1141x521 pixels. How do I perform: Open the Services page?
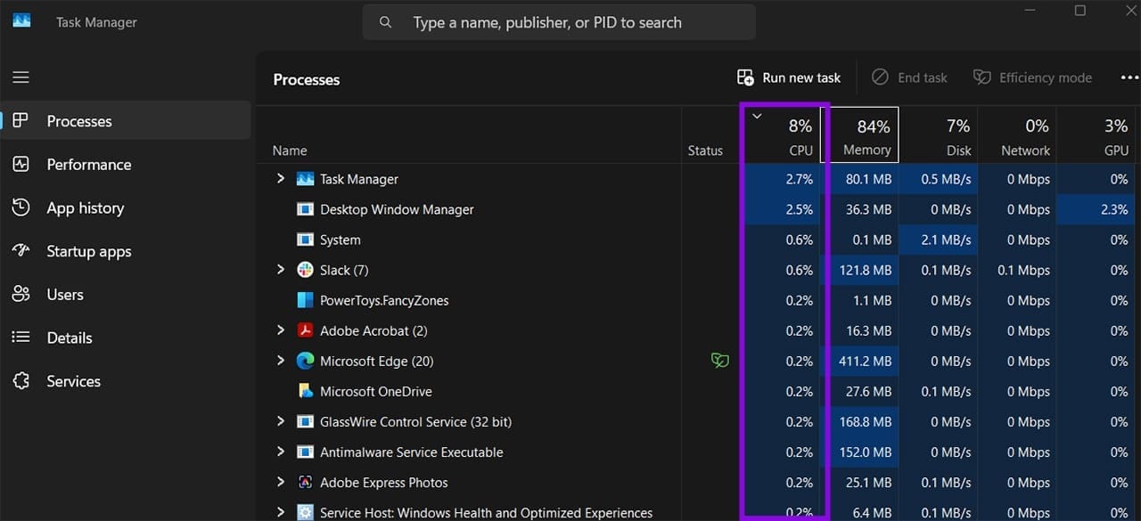coord(126,381)
